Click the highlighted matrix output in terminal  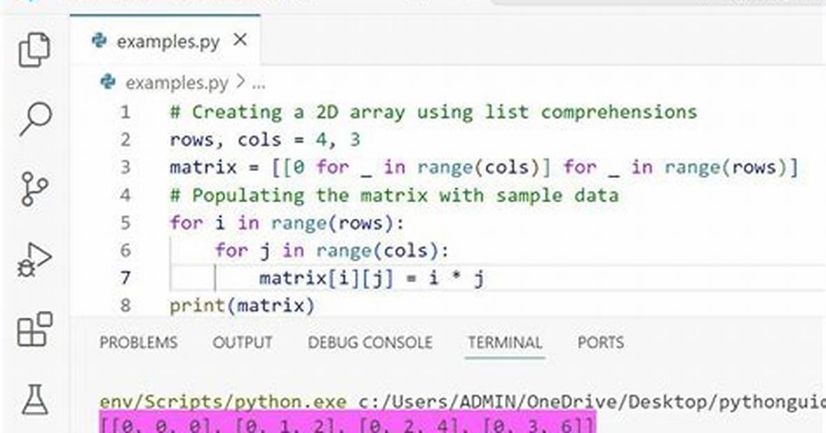(x=347, y=423)
